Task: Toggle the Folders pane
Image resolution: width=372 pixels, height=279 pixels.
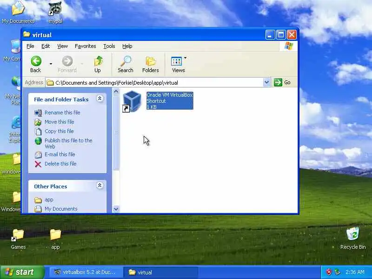Action: coord(150,64)
